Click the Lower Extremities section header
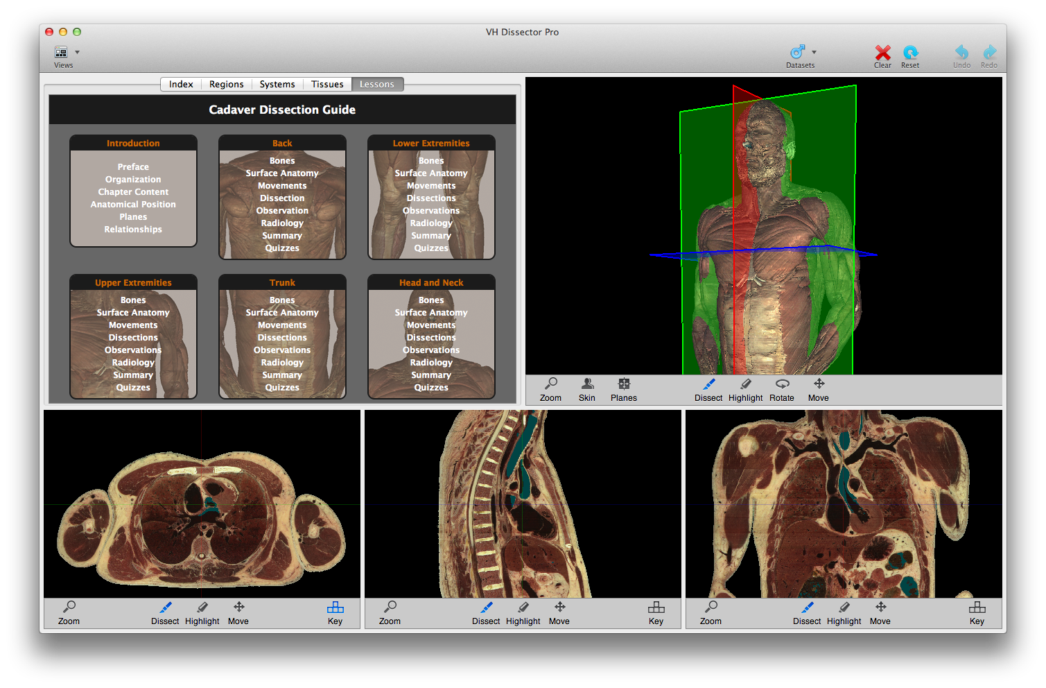The width and height of the screenshot is (1046, 688). 431,144
